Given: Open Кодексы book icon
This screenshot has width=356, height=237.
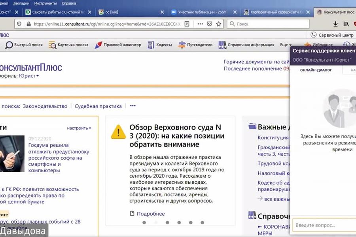Looking at the screenshot, I should tap(151, 45).
